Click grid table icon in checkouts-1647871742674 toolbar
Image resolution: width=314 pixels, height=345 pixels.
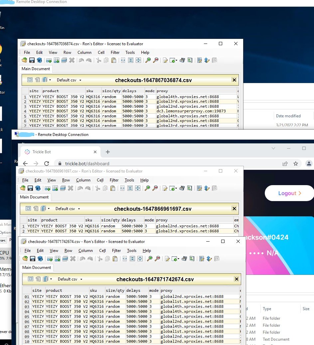tap(65, 259)
